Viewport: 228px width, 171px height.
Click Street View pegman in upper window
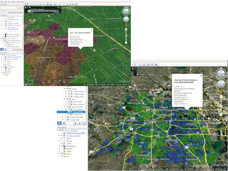[x=126, y=25]
